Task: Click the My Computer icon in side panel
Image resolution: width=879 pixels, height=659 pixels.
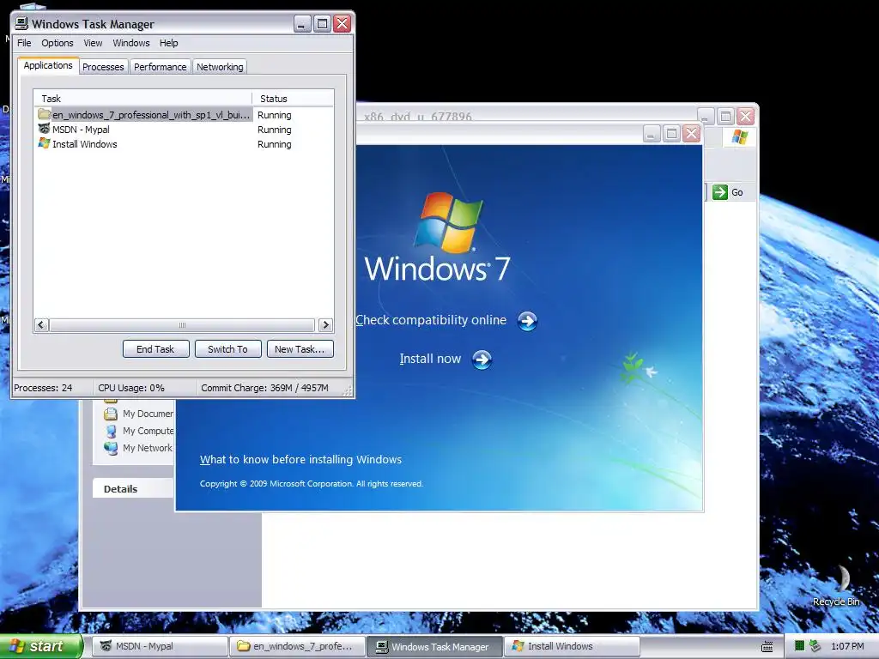Action: (x=111, y=431)
